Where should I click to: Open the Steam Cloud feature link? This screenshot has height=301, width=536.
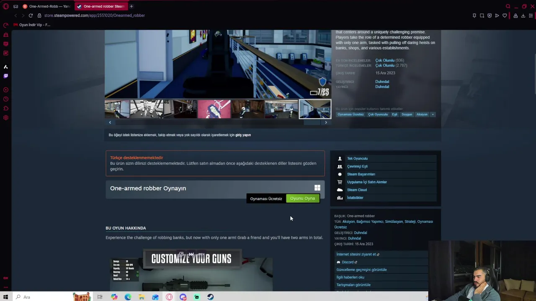(357, 190)
